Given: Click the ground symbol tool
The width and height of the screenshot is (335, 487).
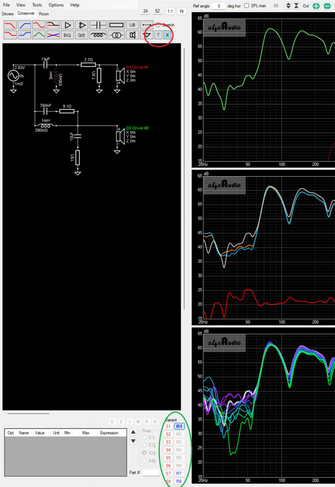Looking at the screenshot, I should click(x=147, y=35).
